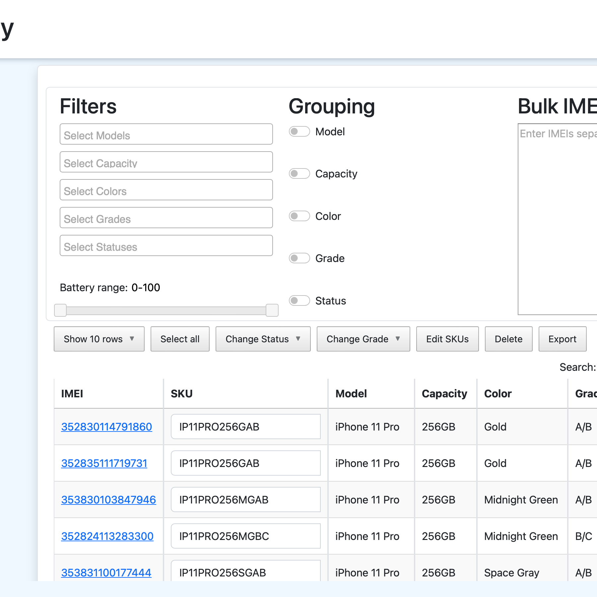Turn on the Color grouping switch

point(299,216)
